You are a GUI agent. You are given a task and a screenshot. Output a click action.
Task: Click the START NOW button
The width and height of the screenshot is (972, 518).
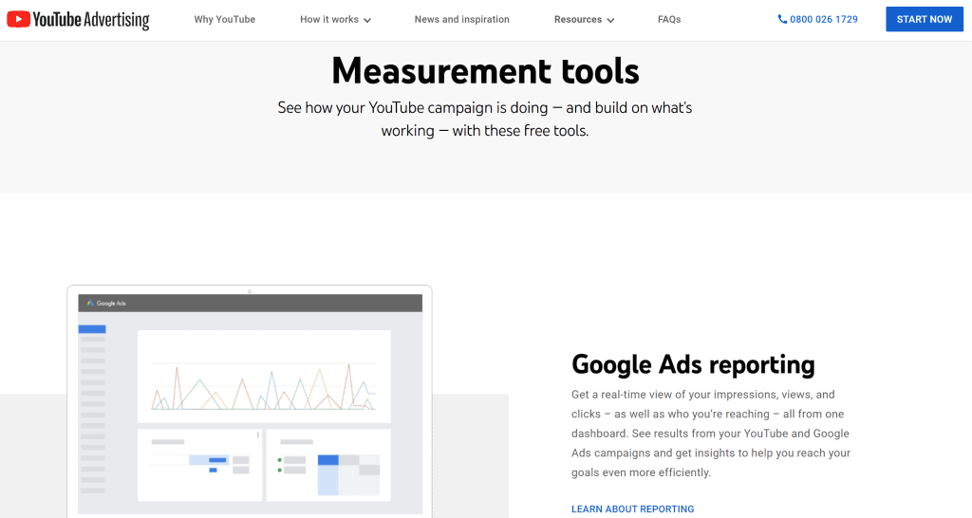(925, 19)
